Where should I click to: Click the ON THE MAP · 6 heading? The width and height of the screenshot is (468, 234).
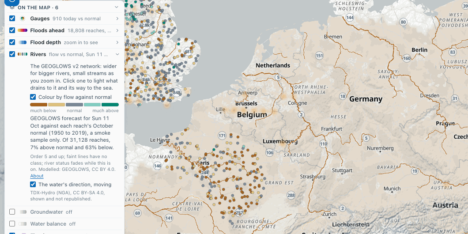38,7
